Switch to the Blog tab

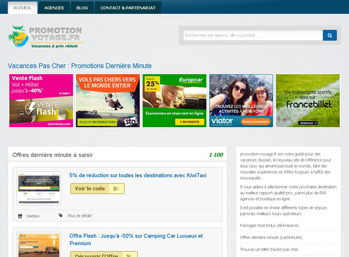82,8
